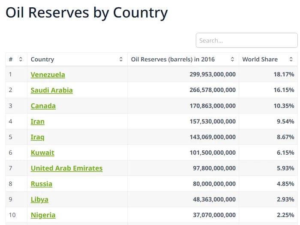Screen dimensions: 300x225
Task: Click the Oil Reserves column header label
Action: click(x=173, y=60)
